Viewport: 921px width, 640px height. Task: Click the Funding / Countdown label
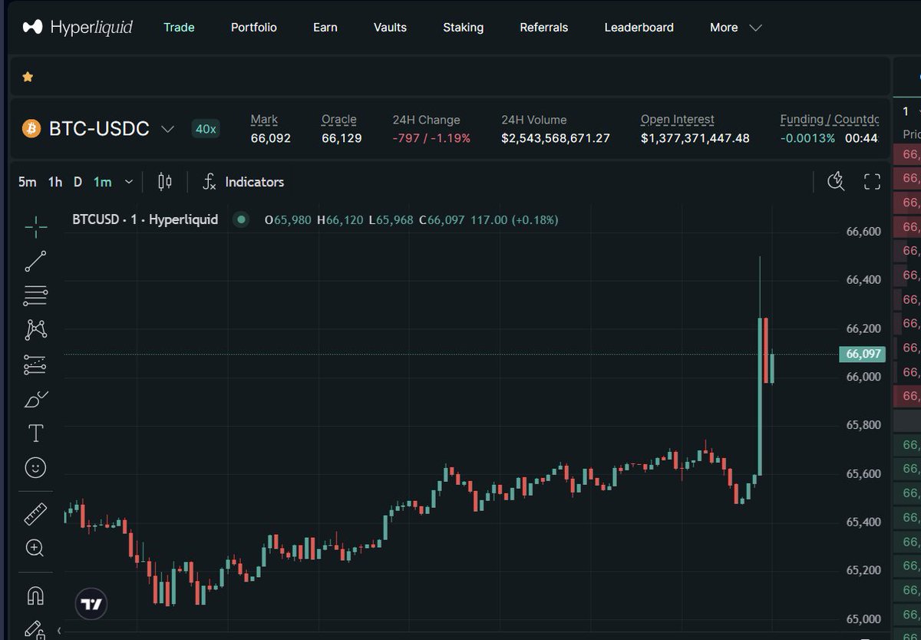pos(830,120)
